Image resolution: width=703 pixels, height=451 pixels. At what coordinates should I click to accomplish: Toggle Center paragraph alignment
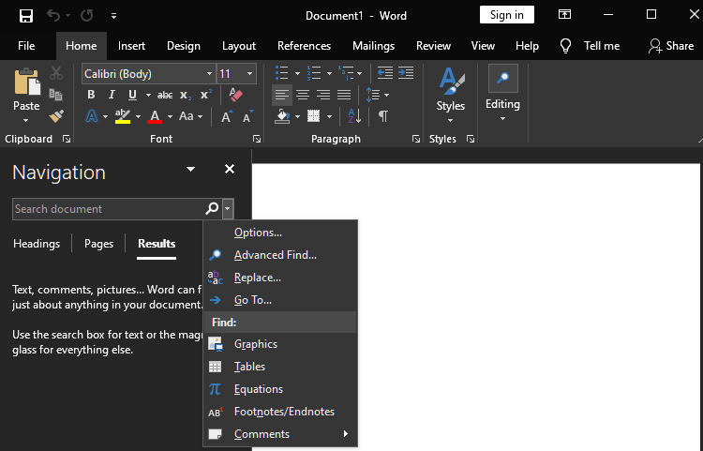(x=303, y=95)
